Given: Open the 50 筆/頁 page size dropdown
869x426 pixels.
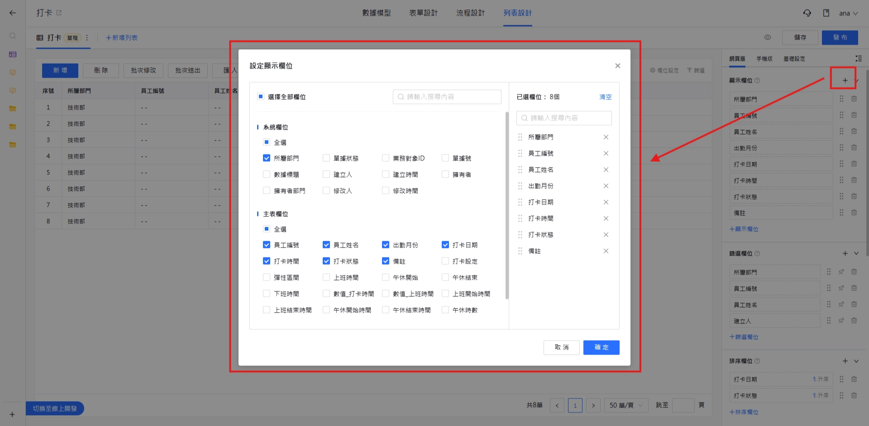Looking at the screenshot, I should tap(626, 405).
